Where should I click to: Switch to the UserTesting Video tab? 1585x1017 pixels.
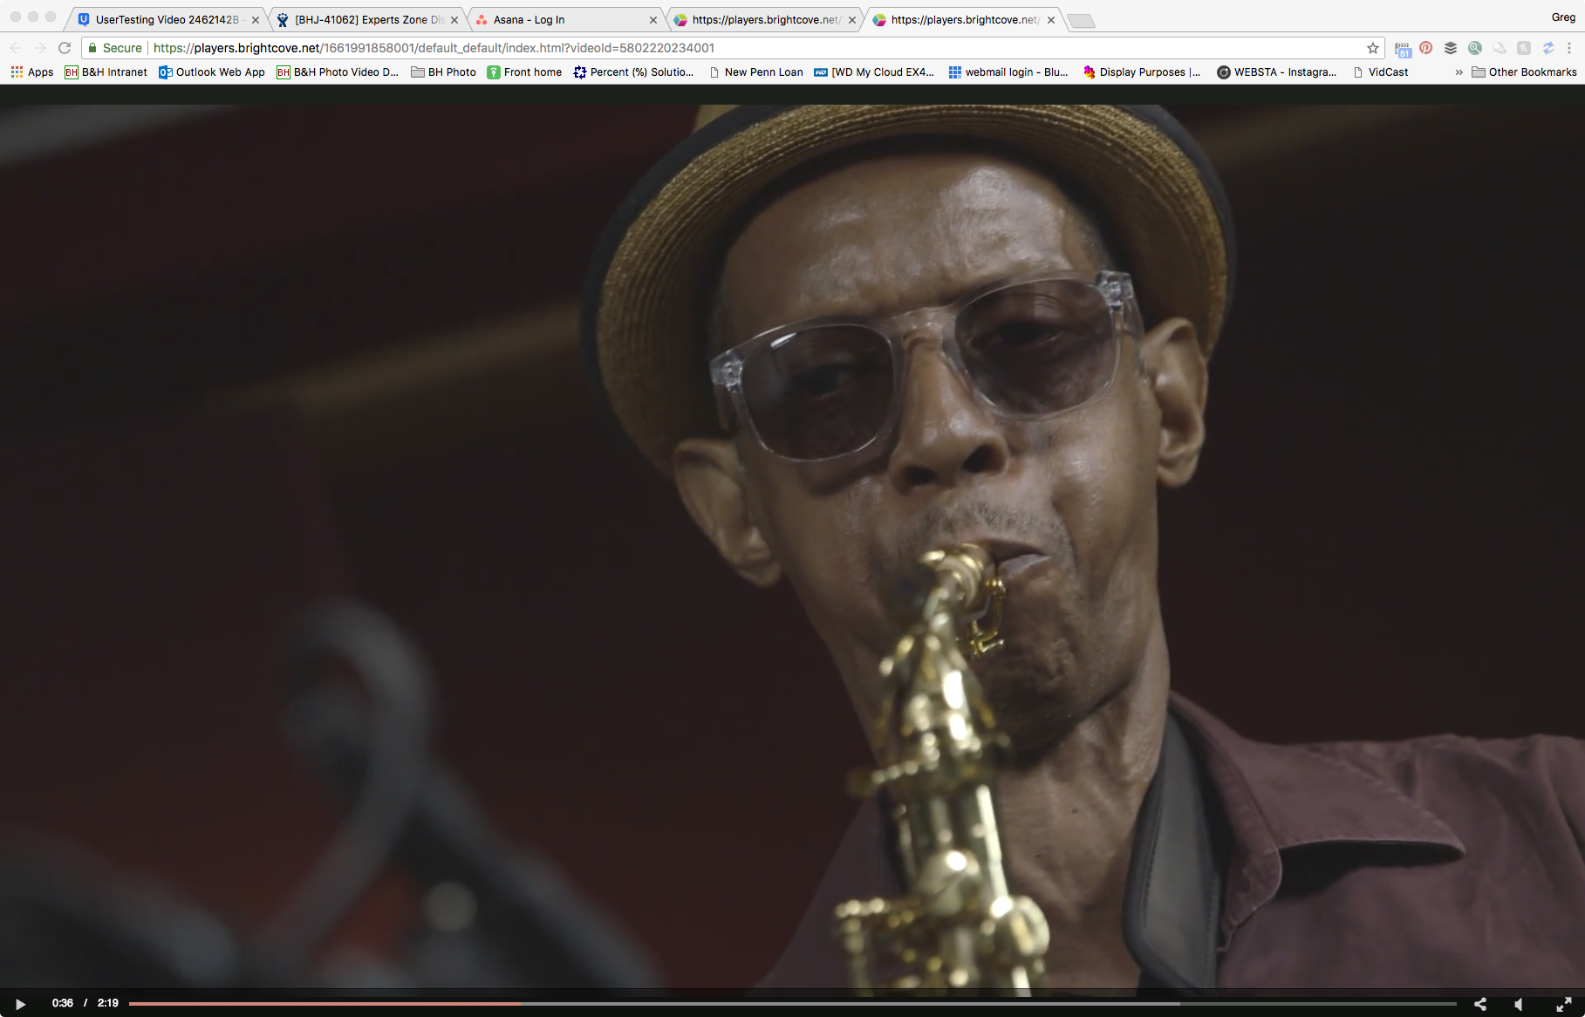[x=167, y=19]
